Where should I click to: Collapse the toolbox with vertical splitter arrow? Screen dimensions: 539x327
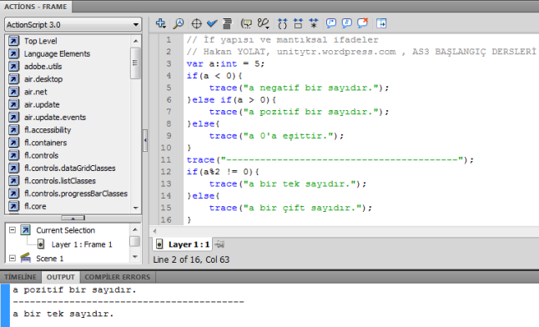coord(145,140)
